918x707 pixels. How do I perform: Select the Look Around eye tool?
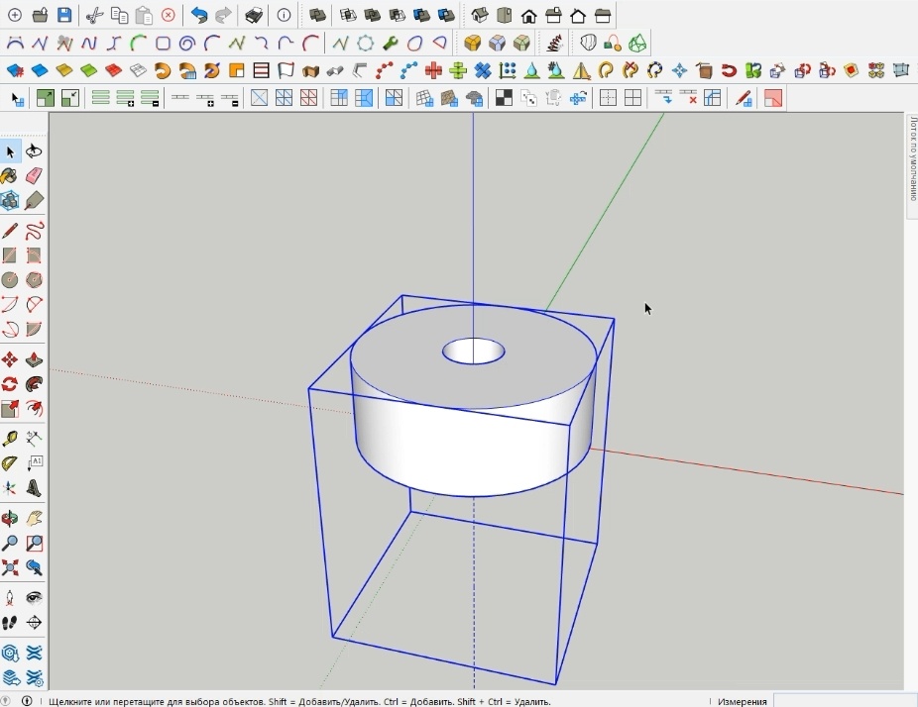34,598
